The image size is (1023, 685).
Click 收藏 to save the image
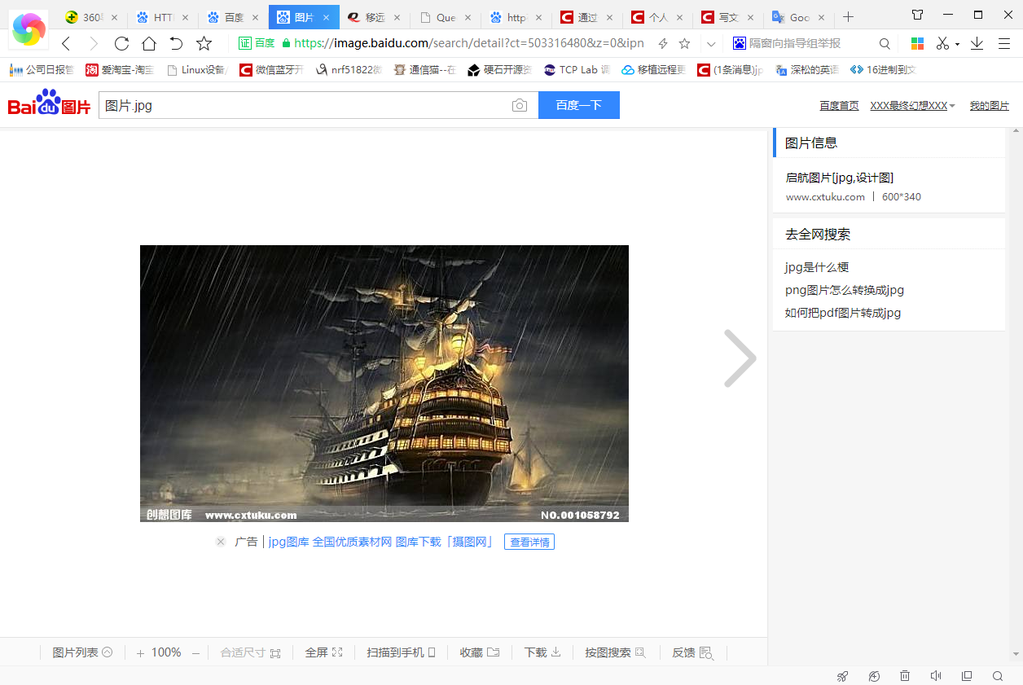pyautogui.click(x=480, y=652)
